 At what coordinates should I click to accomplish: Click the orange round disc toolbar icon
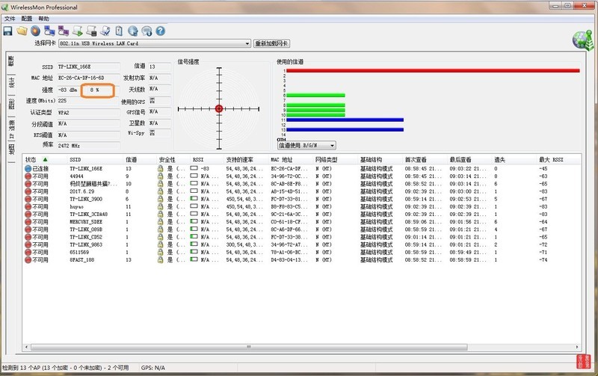point(35,31)
